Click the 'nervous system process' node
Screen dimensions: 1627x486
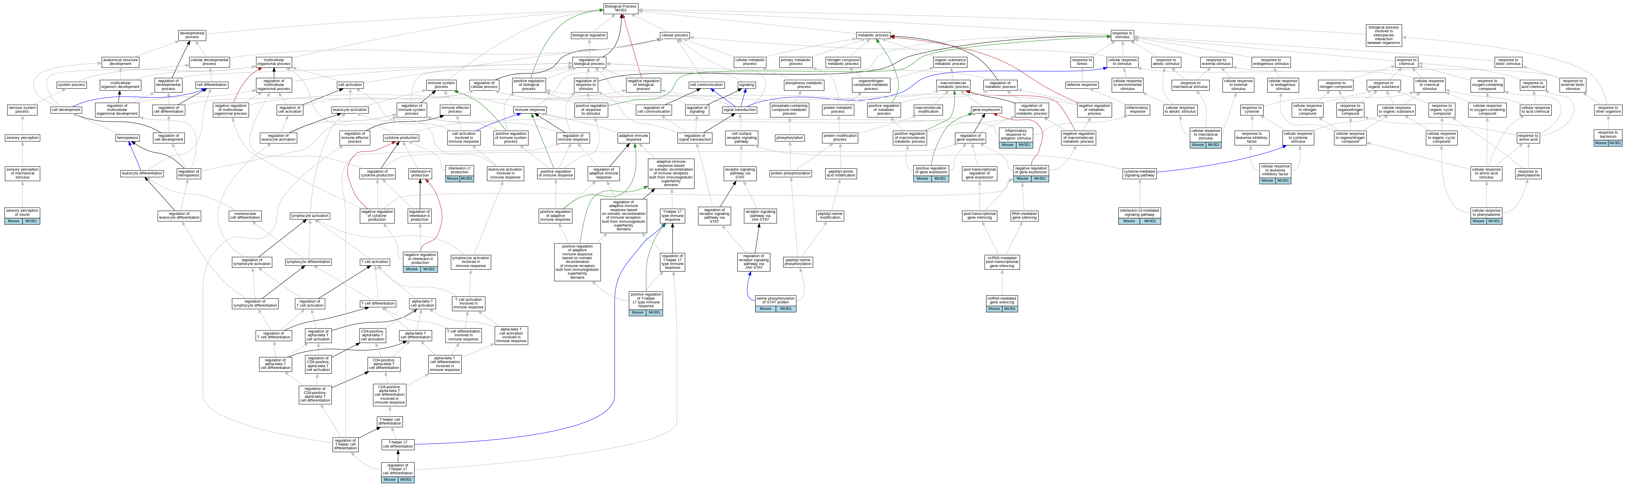click(x=22, y=110)
